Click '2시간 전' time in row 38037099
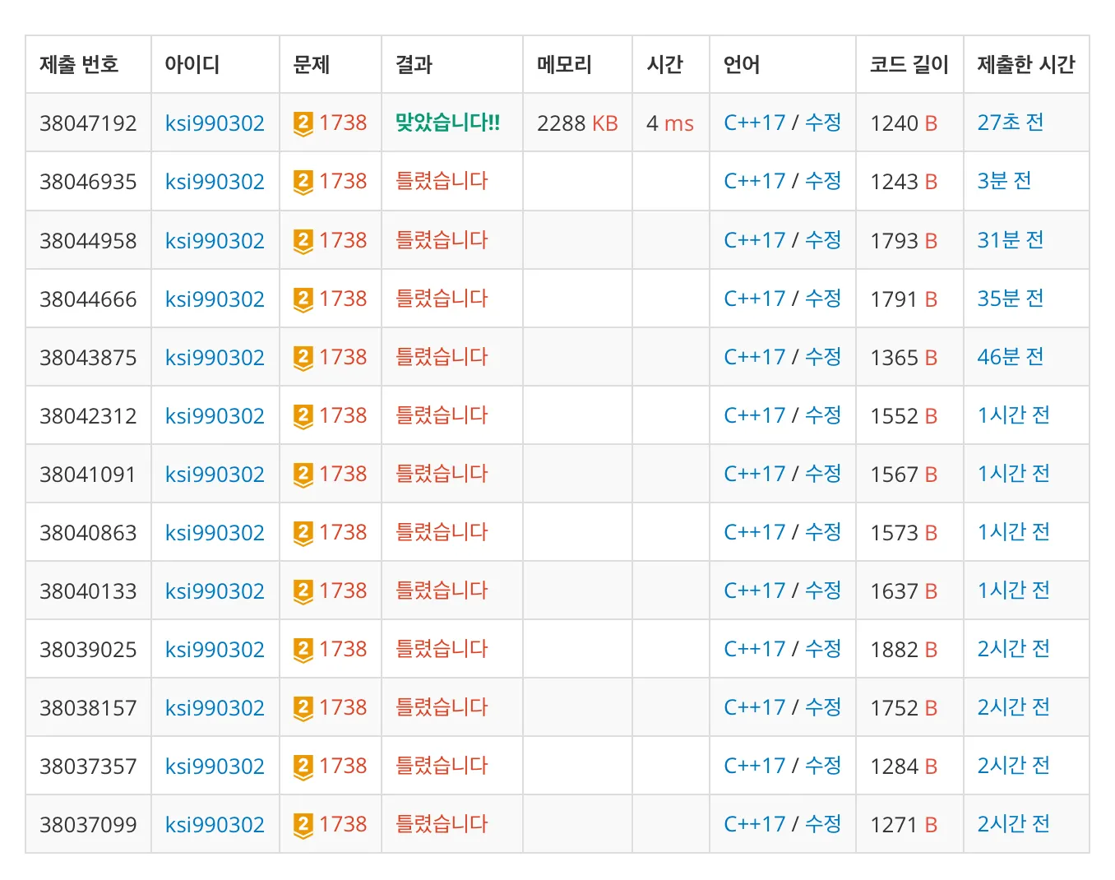 coord(1013,825)
